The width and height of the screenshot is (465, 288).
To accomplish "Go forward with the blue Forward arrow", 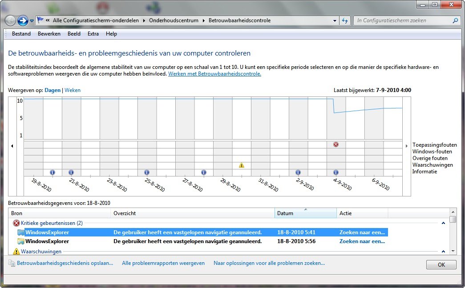I will pos(23,20).
